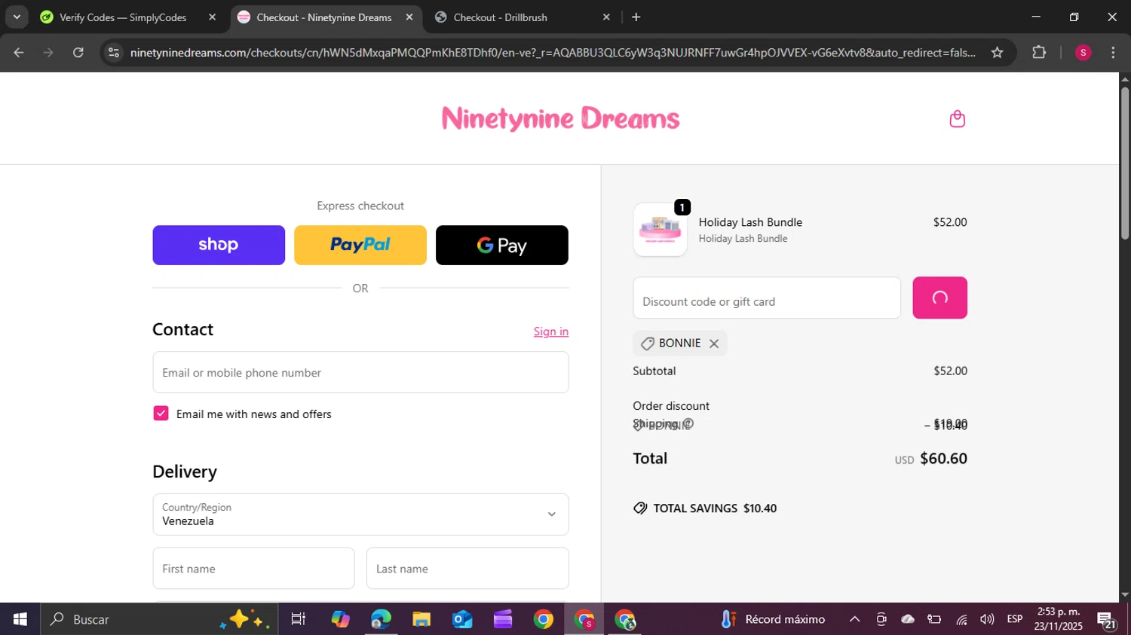
Task: Click the Ninetynine Dreams logo
Action: point(560,119)
